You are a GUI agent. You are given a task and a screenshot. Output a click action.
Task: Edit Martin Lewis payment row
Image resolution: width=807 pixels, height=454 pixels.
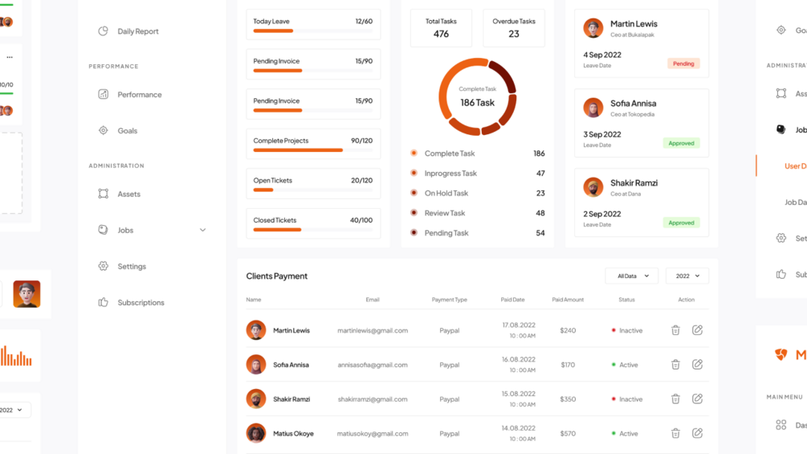pyautogui.click(x=697, y=330)
